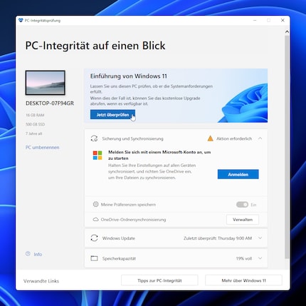306x306 pixels.
Task: Click the Jetzt überprüfen button
Action: click(112, 115)
